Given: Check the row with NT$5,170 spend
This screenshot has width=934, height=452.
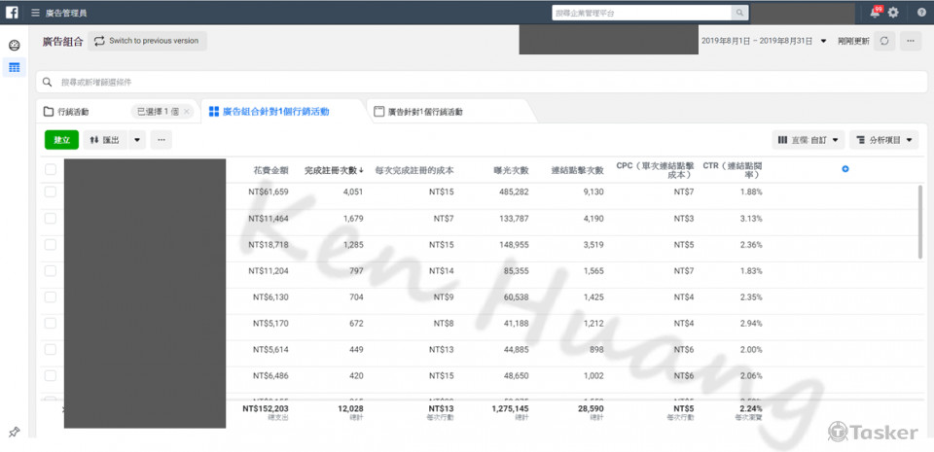Looking at the screenshot, I should tap(51, 323).
